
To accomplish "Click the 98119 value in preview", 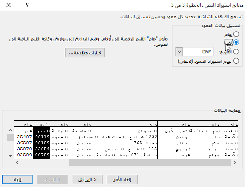I will 42,137.
